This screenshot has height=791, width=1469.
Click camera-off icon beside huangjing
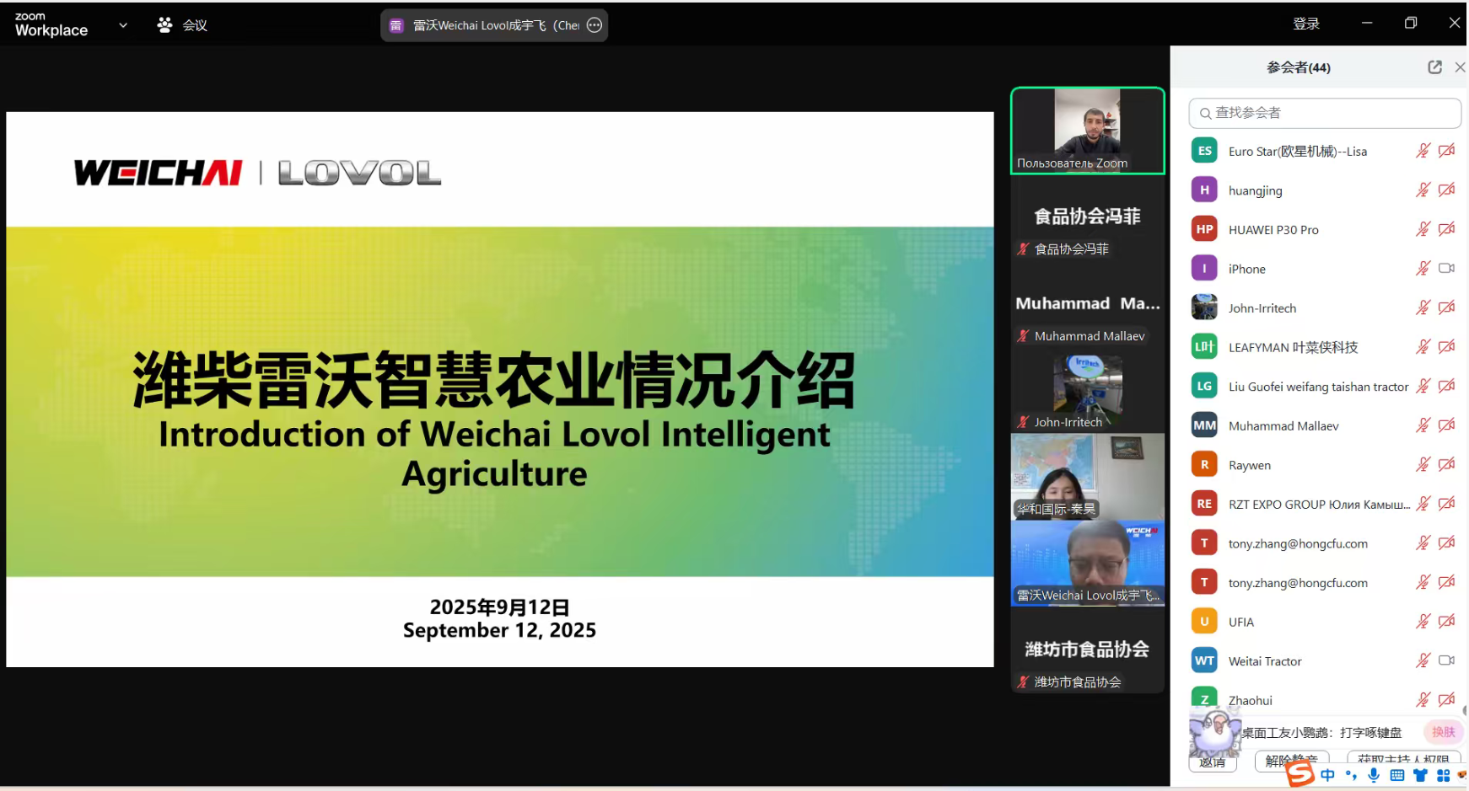point(1446,190)
